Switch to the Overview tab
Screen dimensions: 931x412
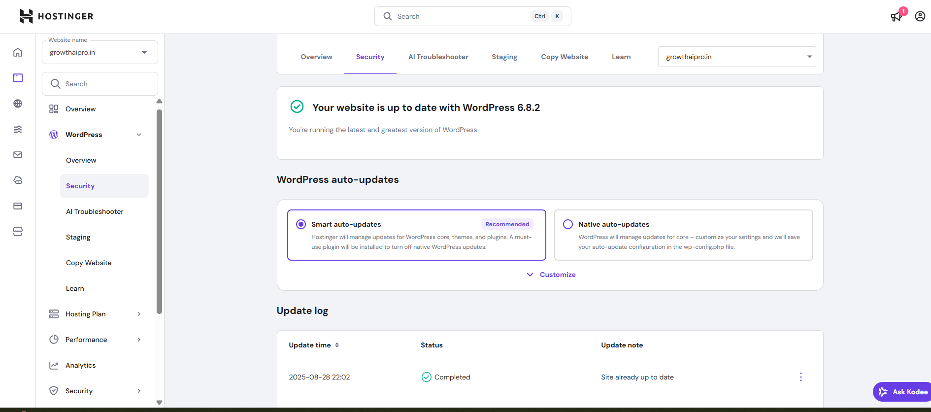pos(317,57)
